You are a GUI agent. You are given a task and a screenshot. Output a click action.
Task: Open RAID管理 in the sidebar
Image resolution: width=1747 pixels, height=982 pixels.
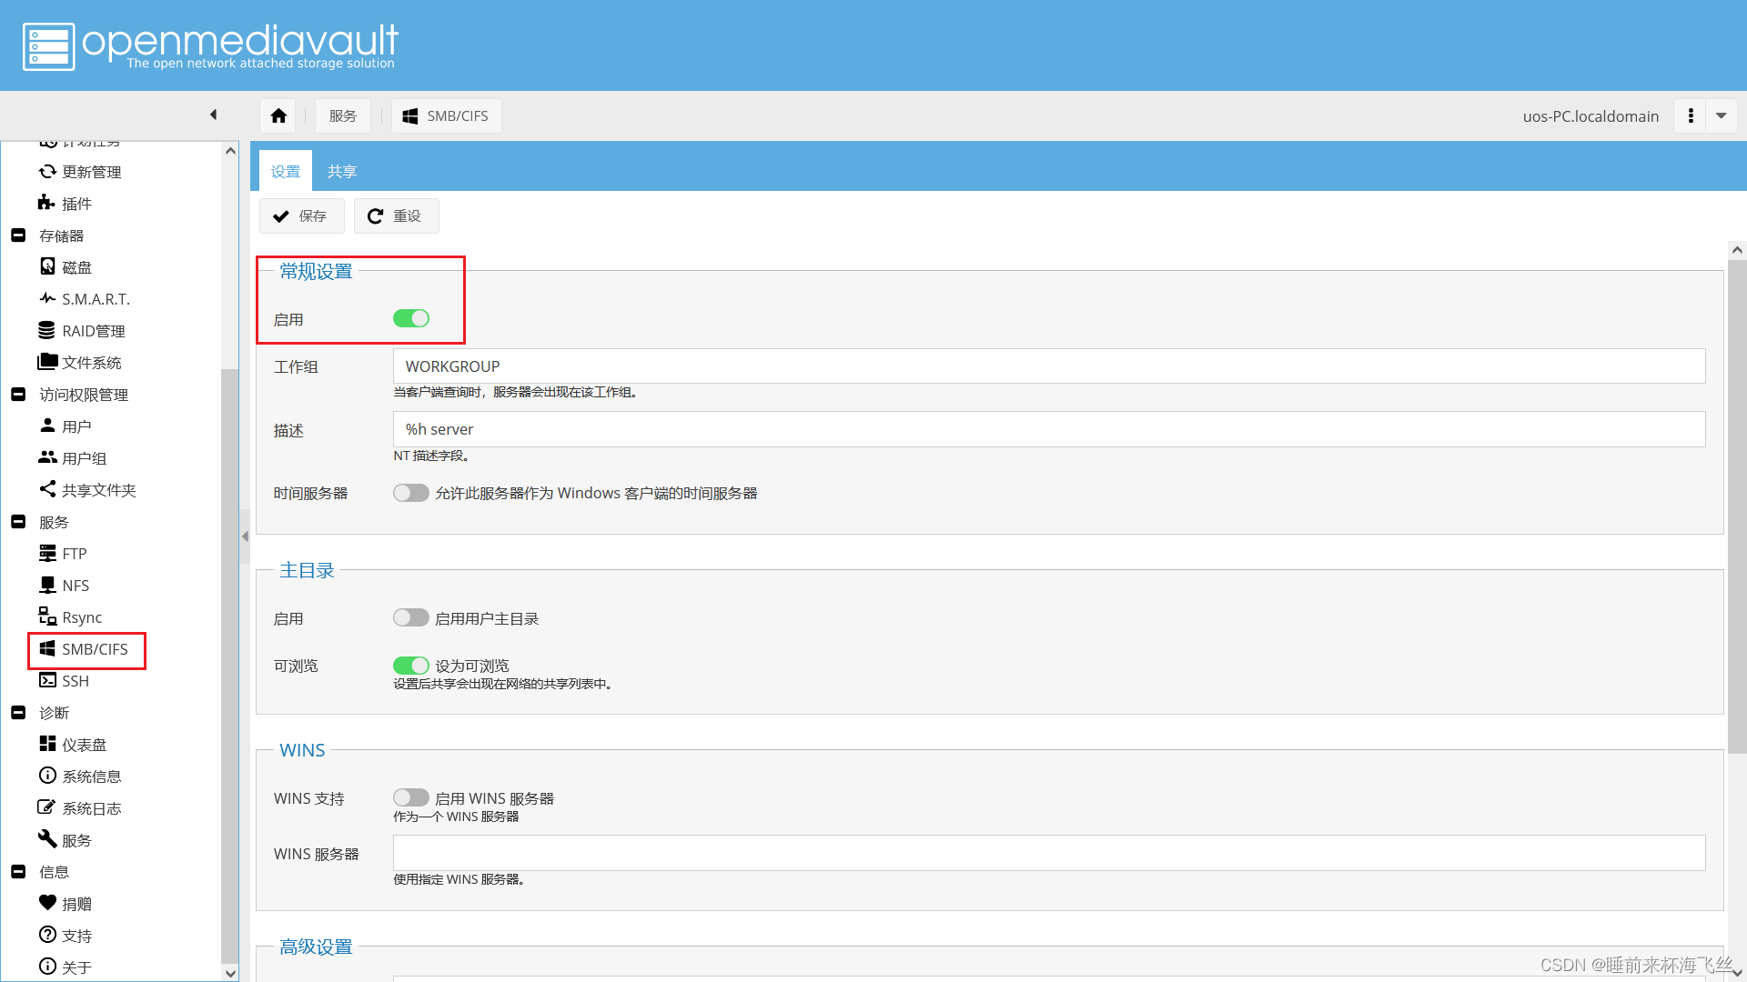(x=93, y=331)
